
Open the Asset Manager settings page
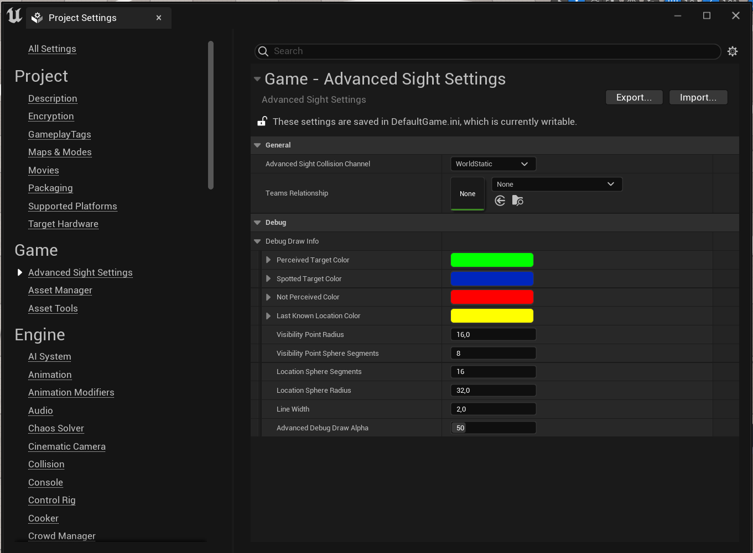coord(60,290)
